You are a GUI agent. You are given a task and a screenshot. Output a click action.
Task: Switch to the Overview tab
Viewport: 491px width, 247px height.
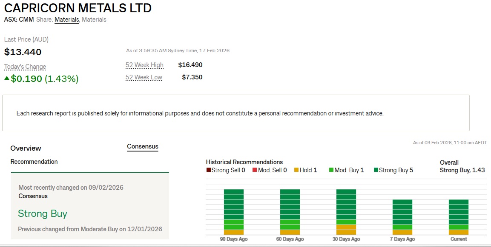26,148
